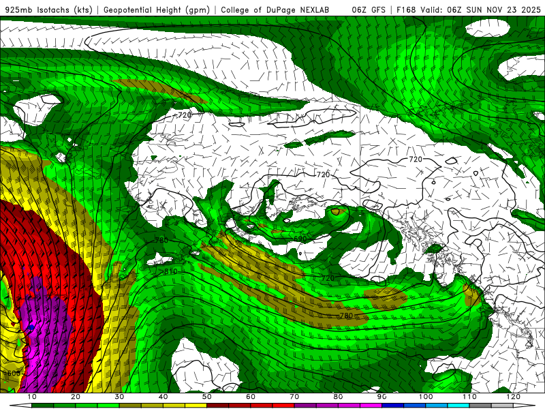This screenshot has width=545, height=409.
Task: Click the 90 label on the color bar
Action: [x=382, y=397]
